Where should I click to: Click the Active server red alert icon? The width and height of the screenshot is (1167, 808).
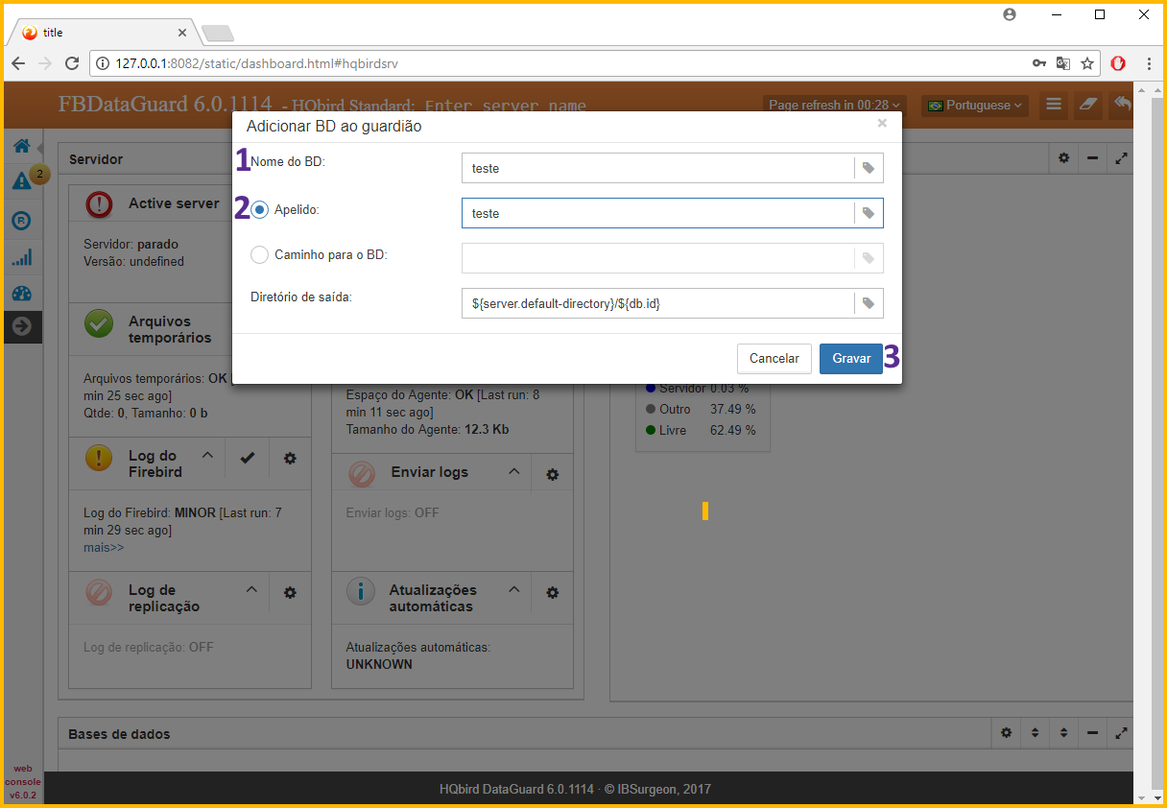(x=99, y=203)
